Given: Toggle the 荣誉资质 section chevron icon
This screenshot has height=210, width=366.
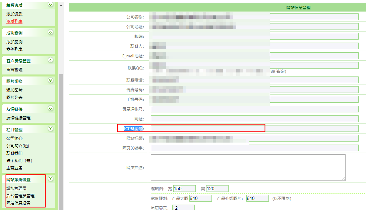Looking at the screenshot, I should click(x=51, y=4).
